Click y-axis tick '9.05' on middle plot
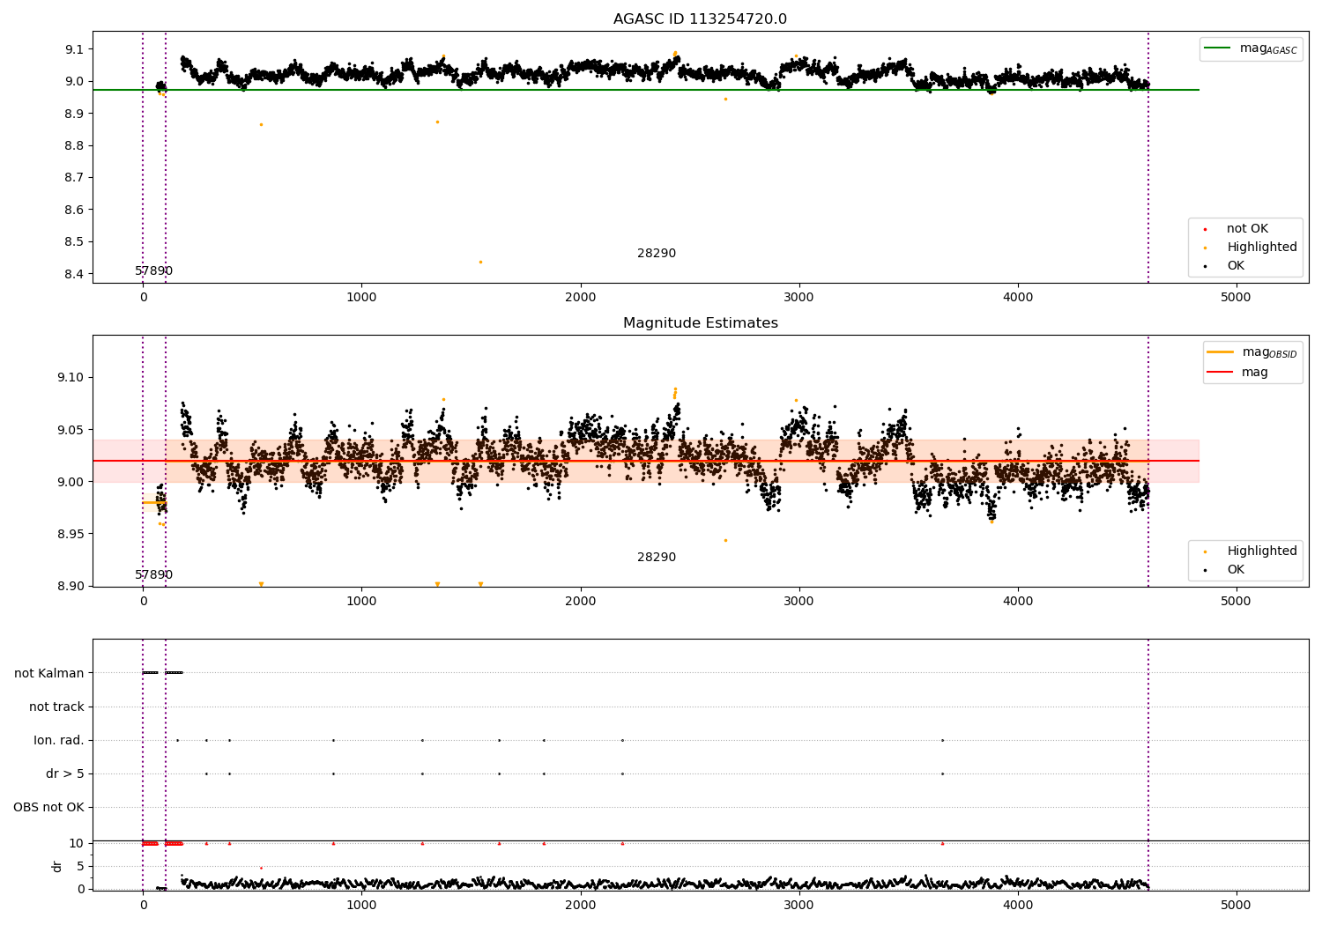Image resolution: width=1322 pixels, height=925 pixels. pos(71,430)
